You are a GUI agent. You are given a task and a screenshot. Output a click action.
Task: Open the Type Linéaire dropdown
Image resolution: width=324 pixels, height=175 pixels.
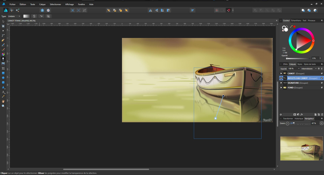click(x=14, y=16)
